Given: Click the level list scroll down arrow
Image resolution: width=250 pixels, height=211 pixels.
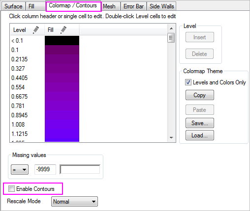Looking at the screenshot, I should point(171,138).
